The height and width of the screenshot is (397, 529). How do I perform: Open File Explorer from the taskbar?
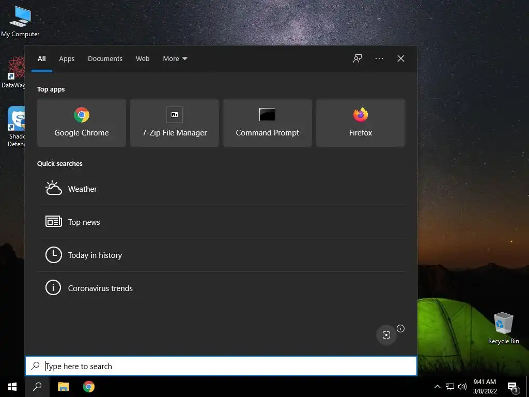click(x=63, y=387)
